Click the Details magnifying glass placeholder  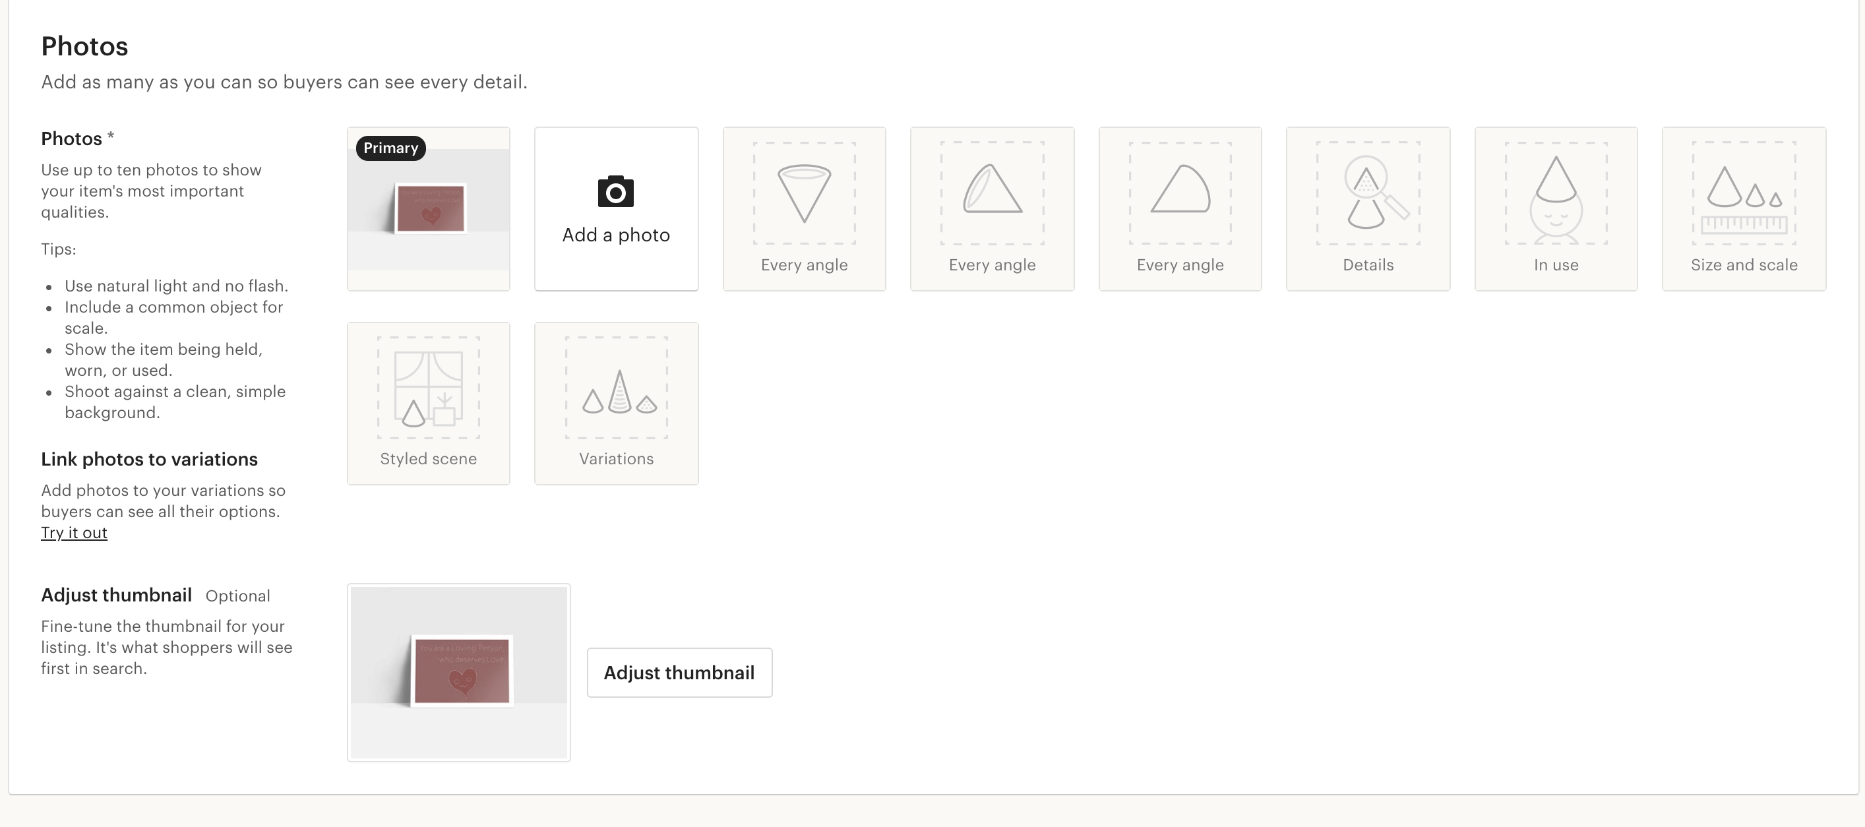(x=1368, y=208)
